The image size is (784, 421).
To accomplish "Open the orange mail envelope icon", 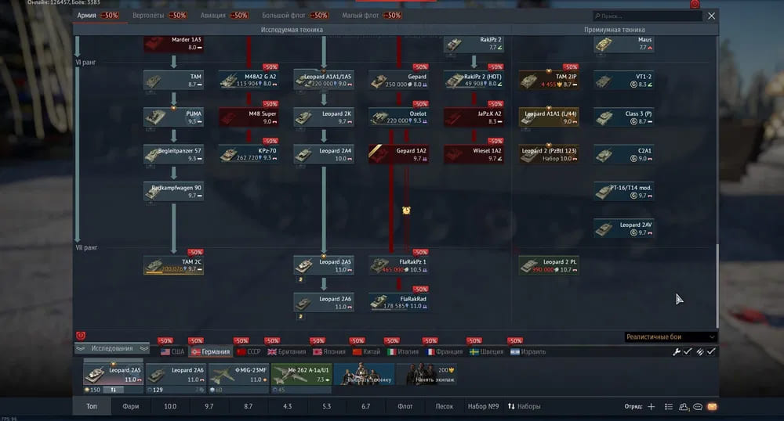I will pyautogui.click(x=712, y=407).
